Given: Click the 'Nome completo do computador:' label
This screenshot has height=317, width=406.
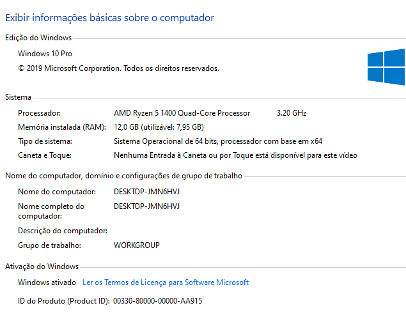Looking at the screenshot, I should [51, 211].
